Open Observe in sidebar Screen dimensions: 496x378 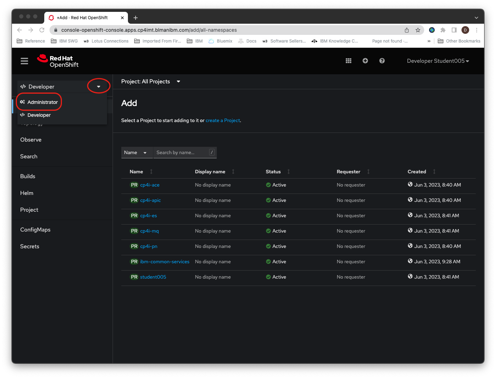tap(31, 140)
